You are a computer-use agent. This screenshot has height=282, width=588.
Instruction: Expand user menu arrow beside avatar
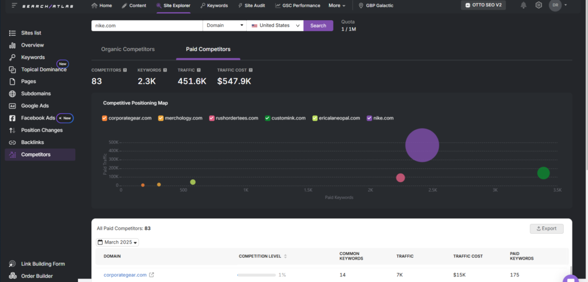[x=566, y=5]
